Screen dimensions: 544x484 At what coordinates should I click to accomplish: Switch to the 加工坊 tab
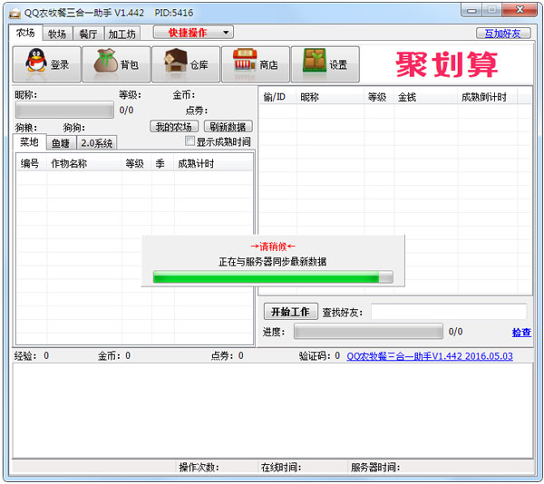click(122, 34)
